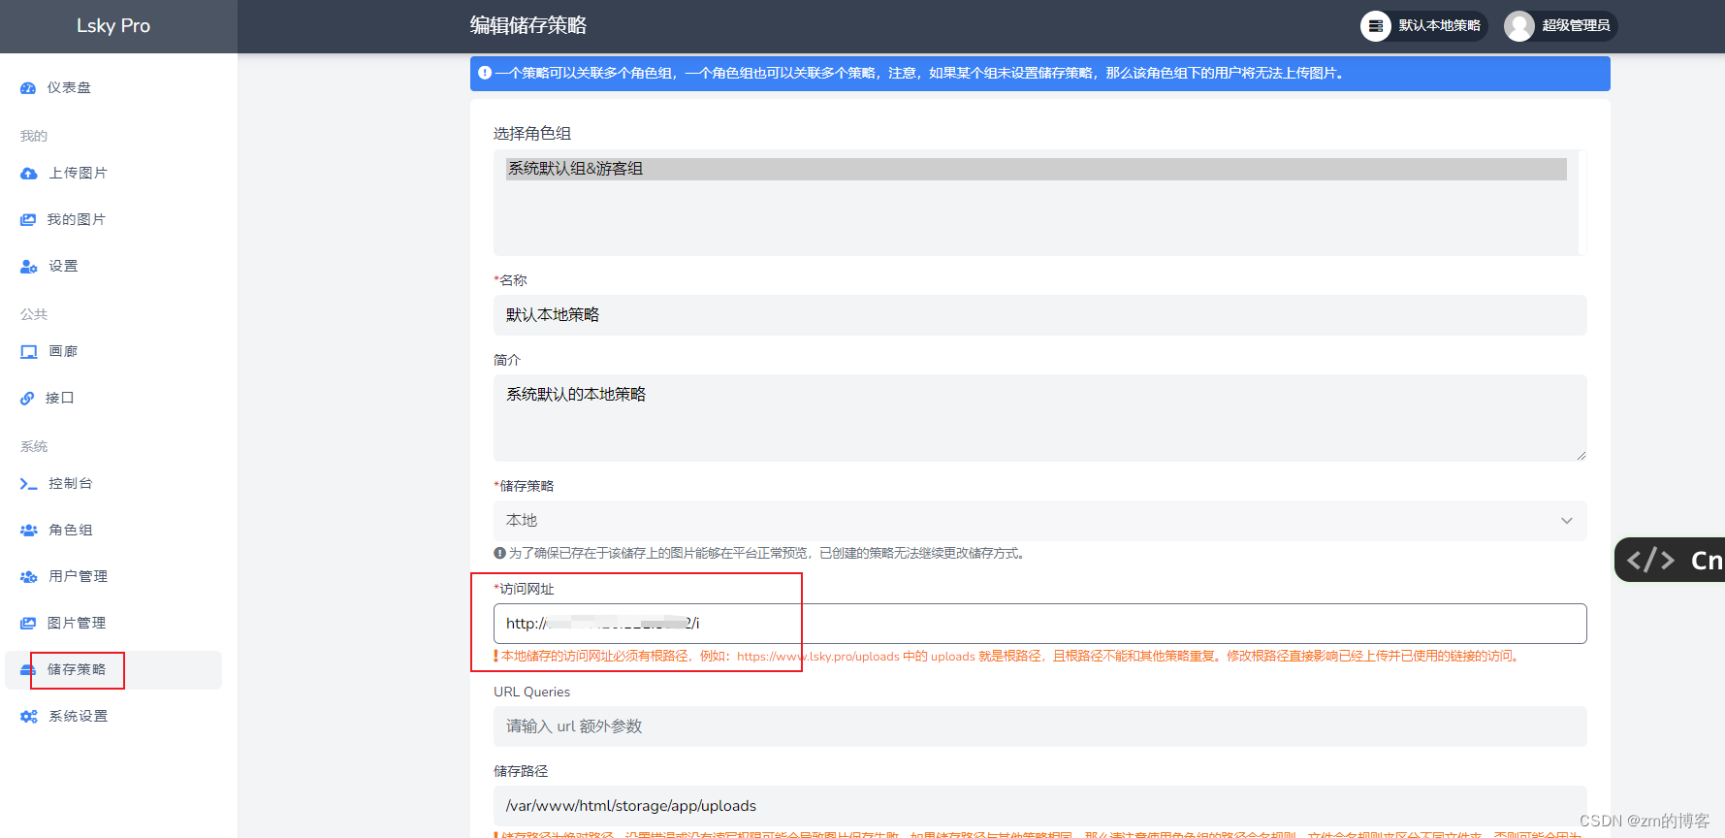
Task: Click the system settings gears icon
Action: (x=29, y=717)
